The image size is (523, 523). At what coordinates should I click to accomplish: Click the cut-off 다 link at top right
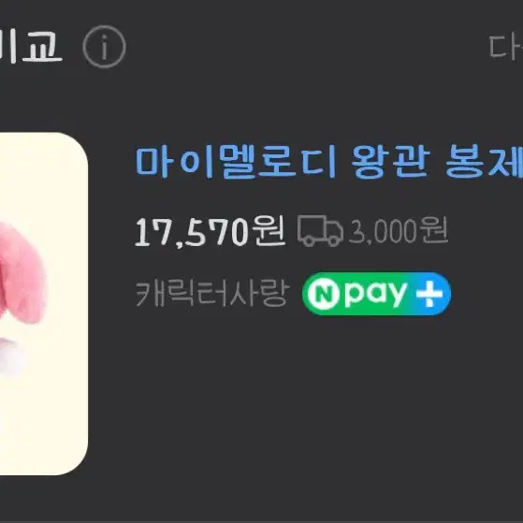pyautogui.click(x=506, y=47)
